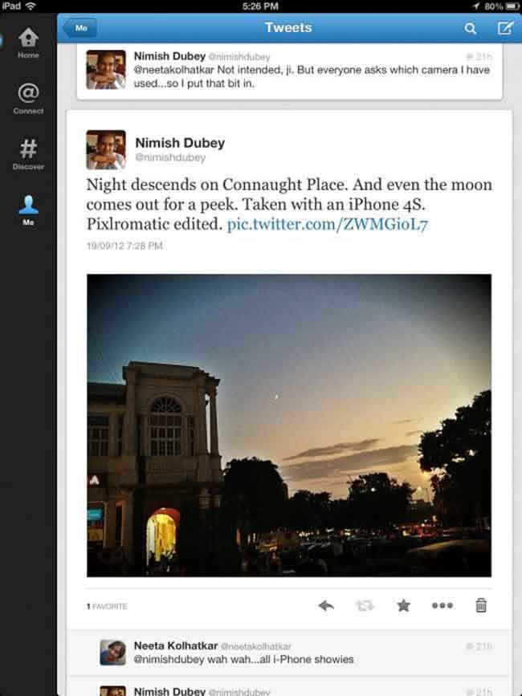Open the pic.twitter.com/ZWMGioL7 link
Image resolution: width=522 pixels, height=696 pixels.
(327, 225)
